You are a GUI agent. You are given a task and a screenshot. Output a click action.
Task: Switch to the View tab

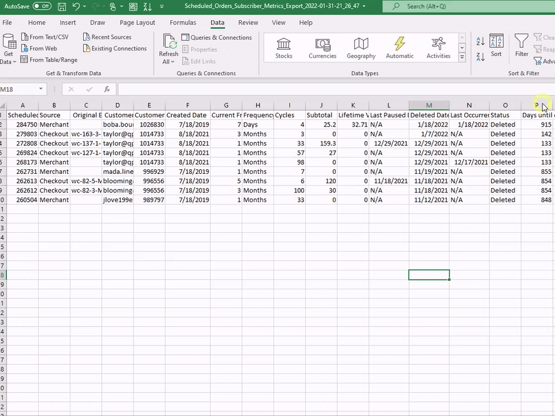pyautogui.click(x=279, y=23)
